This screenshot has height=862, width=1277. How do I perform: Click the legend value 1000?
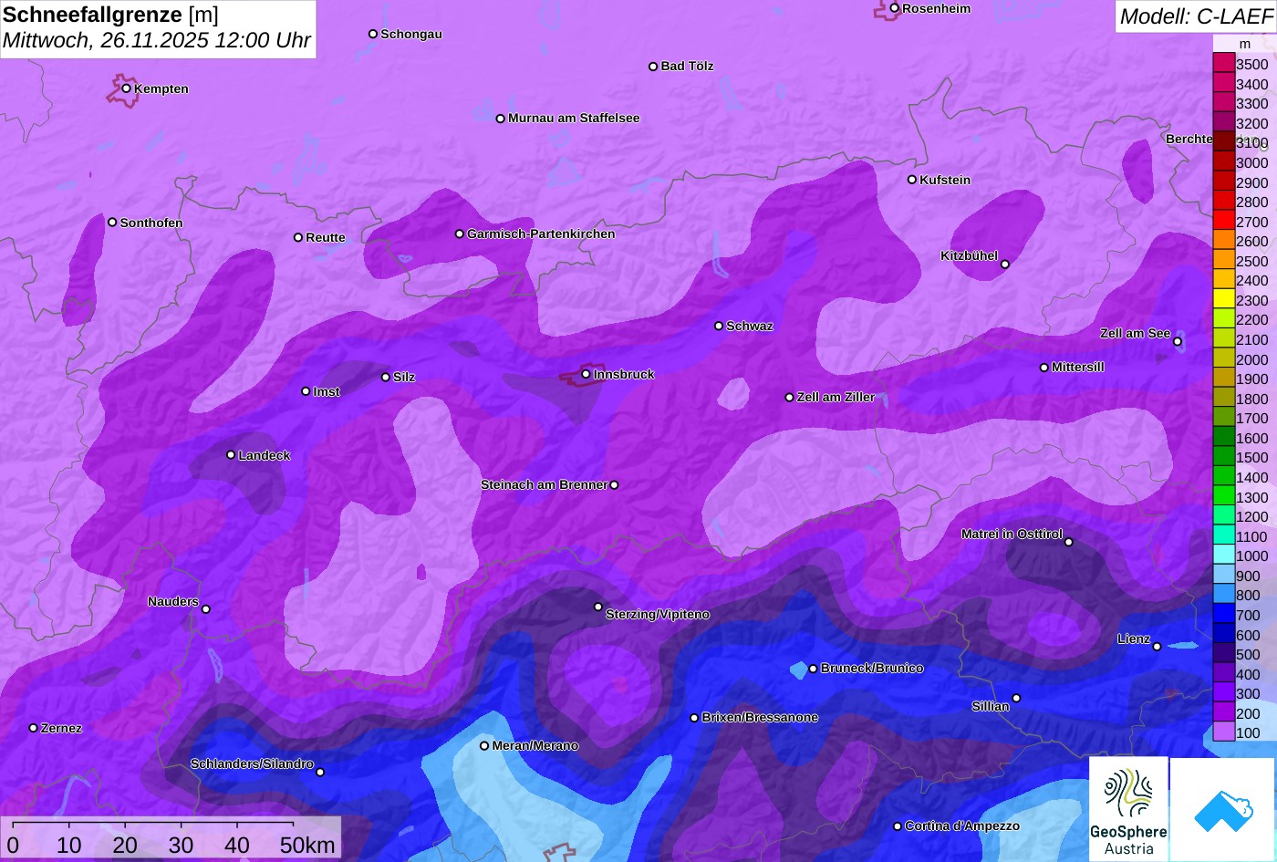[x=1251, y=556]
